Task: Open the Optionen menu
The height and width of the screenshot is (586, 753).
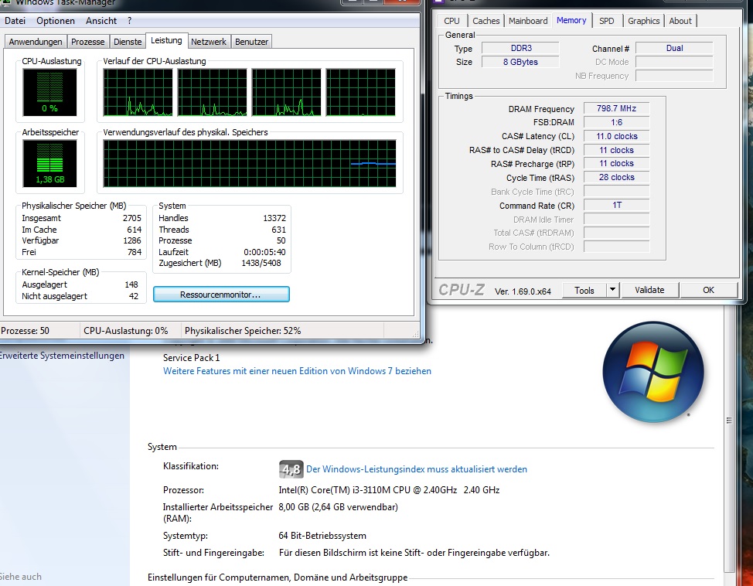Action: (x=56, y=21)
